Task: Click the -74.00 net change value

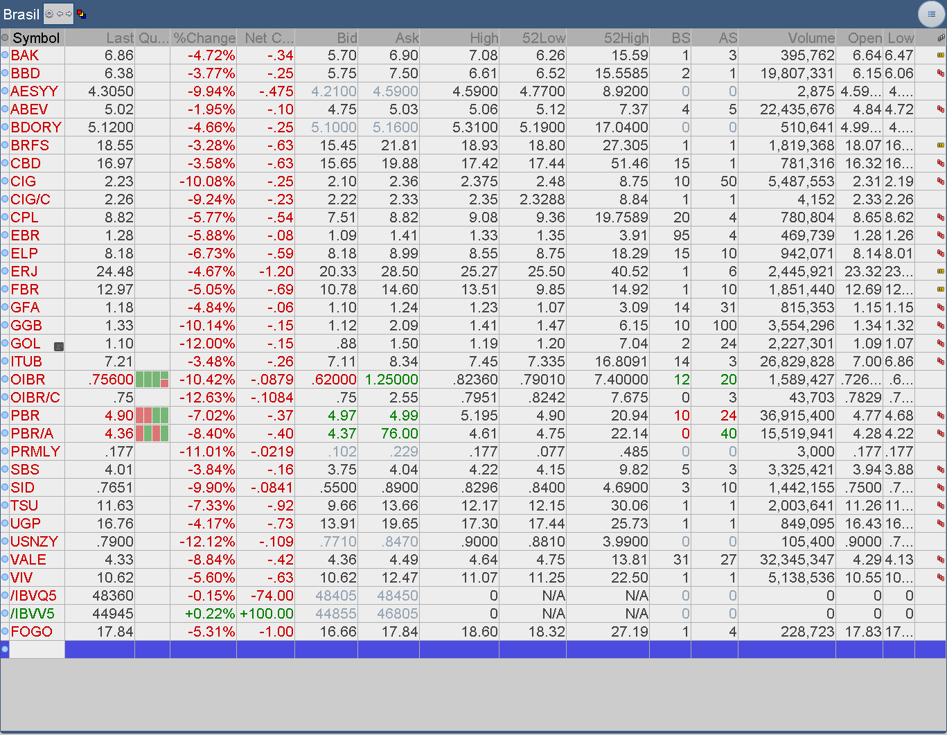Action: pyautogui.click(x=271, y=596)
